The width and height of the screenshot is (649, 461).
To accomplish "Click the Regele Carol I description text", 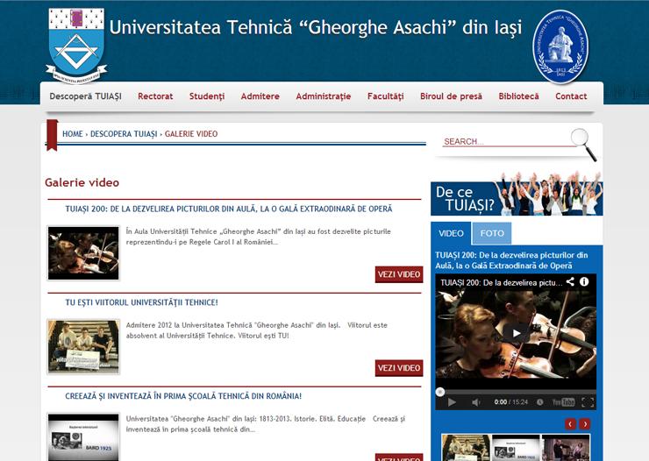I will [x=258, y=237].
